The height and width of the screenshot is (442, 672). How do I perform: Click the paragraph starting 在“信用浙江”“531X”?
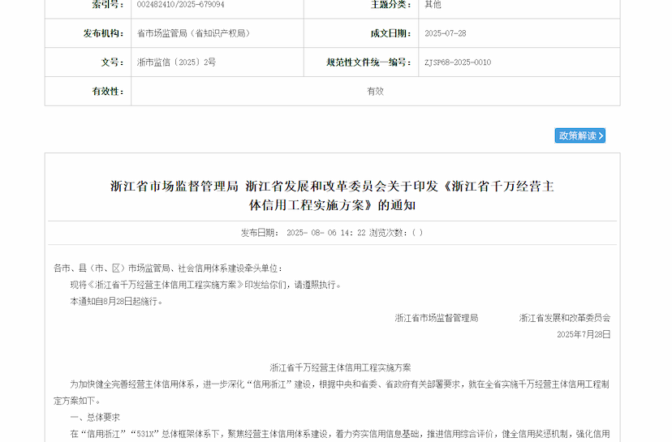tap(340, 434)
